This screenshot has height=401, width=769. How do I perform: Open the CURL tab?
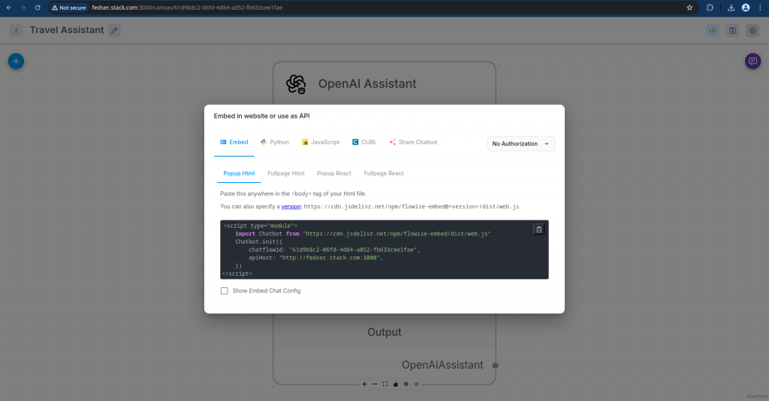pos(364,142)
